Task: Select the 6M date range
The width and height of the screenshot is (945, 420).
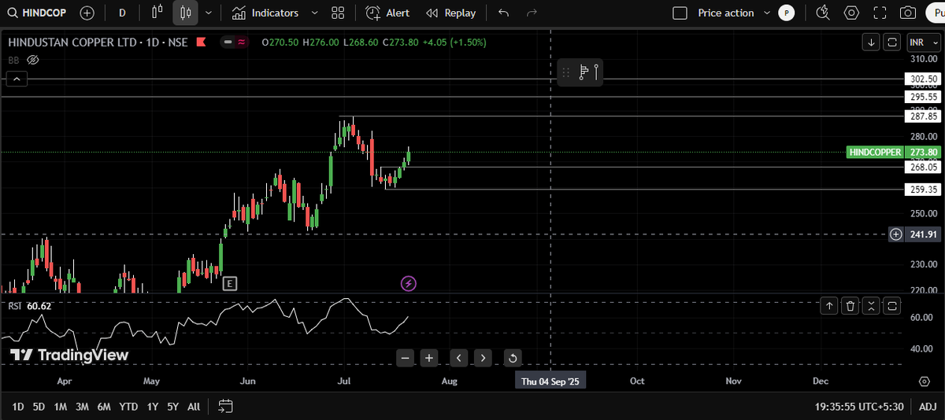Action: 104,407
